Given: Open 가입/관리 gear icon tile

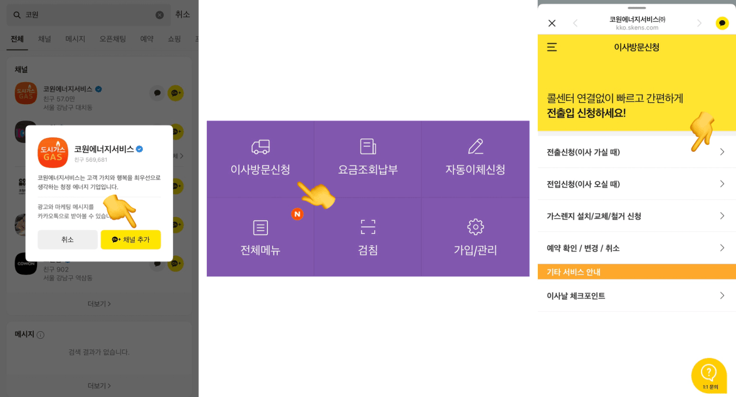Looking at the screenshot, I should coord(475,237).
